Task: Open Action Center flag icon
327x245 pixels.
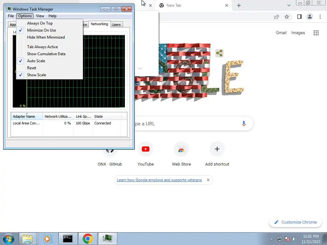Action: [287, 239]
